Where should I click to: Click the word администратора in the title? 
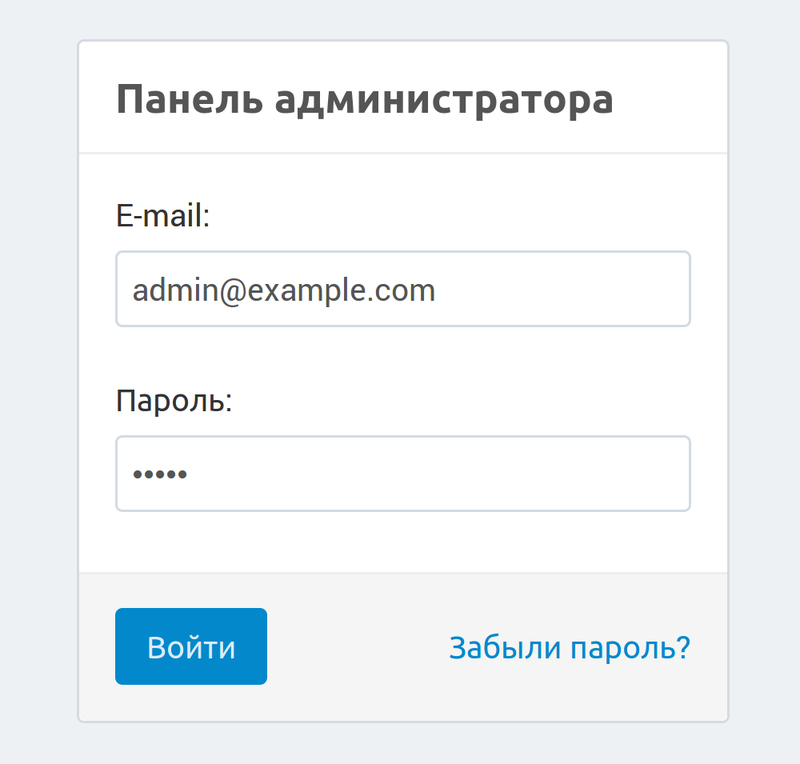(444, 101)
